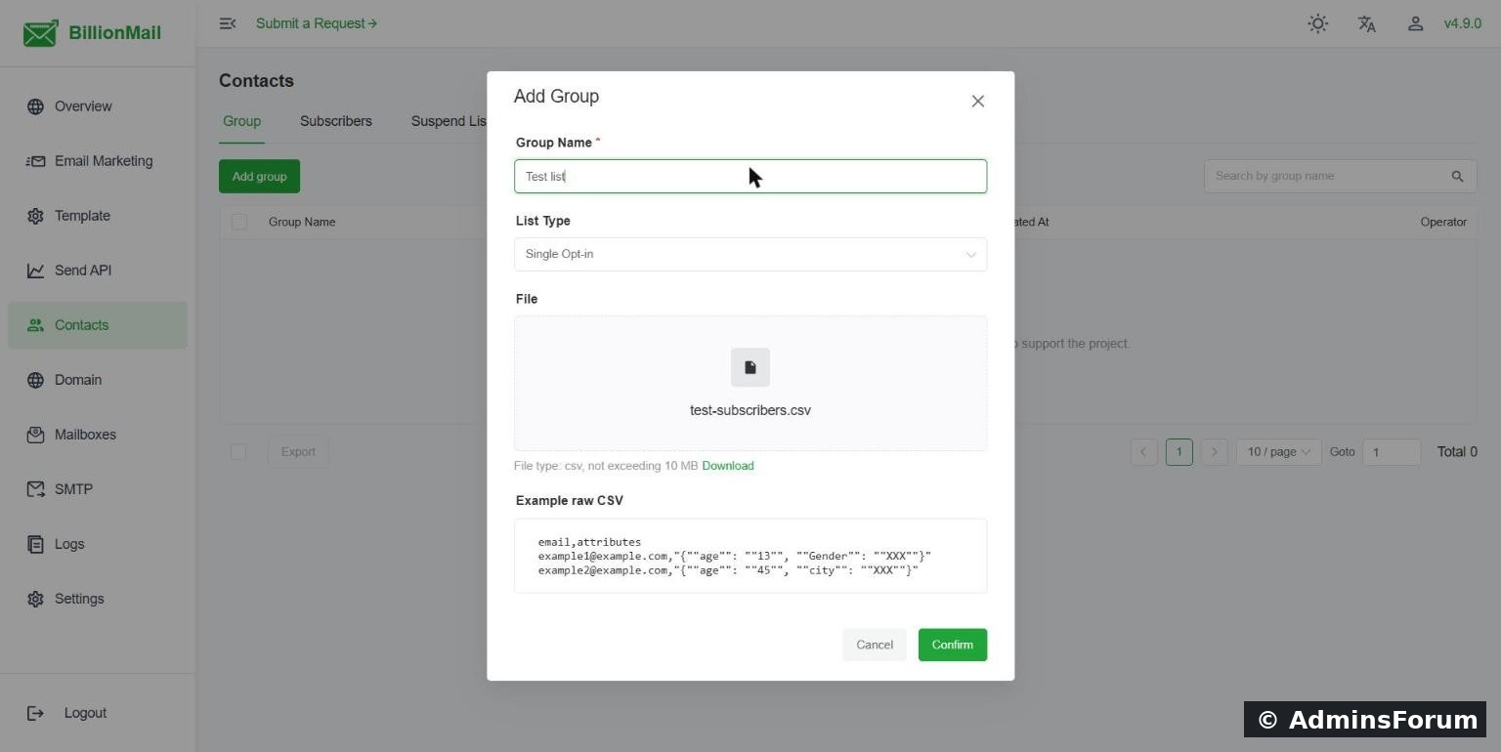
Task: Switch to the Subscribers tab
Action: (336, 121)
